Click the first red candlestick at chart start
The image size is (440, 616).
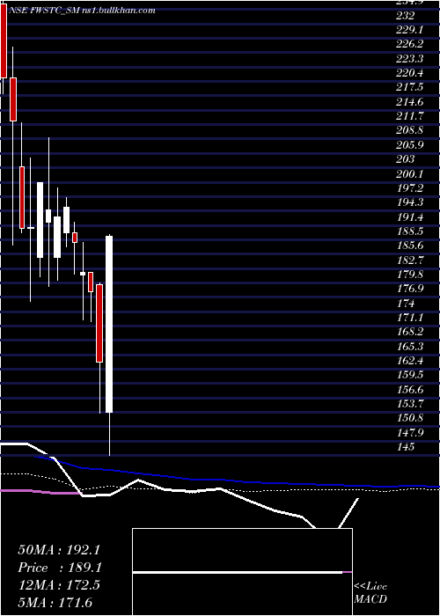[4, 42]
